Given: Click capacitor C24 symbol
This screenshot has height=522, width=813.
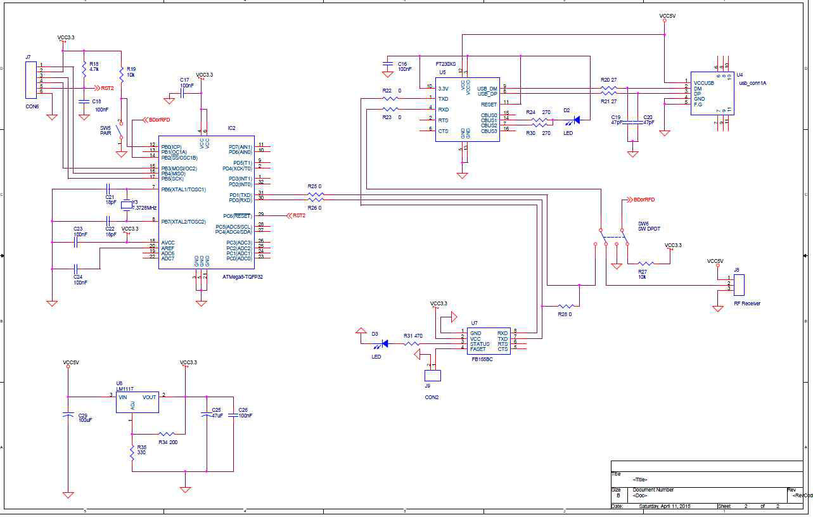Looking at the screenshot, I should (x=76, y=269).
